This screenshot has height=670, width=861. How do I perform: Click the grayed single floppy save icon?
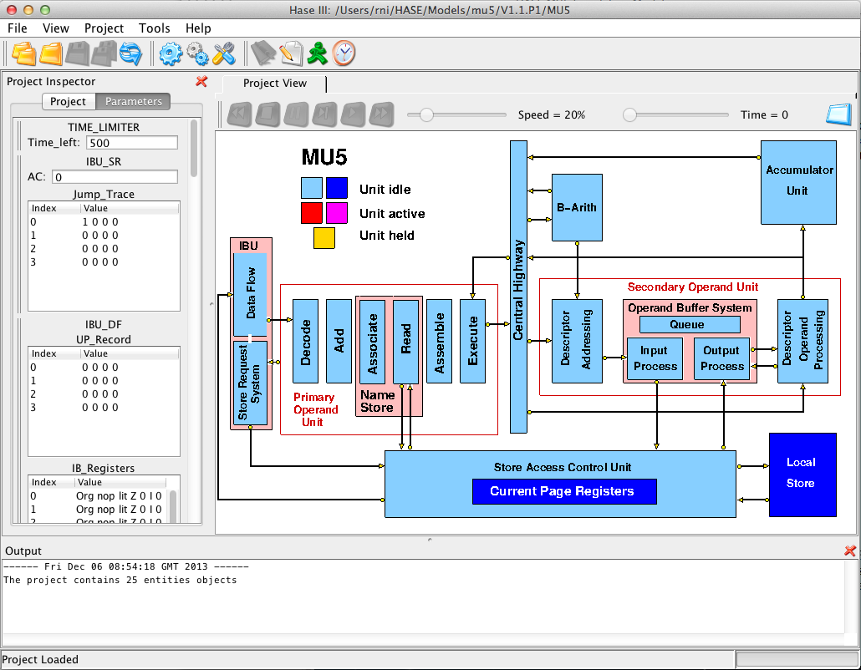pyautogui.click(x=78, y=53)
